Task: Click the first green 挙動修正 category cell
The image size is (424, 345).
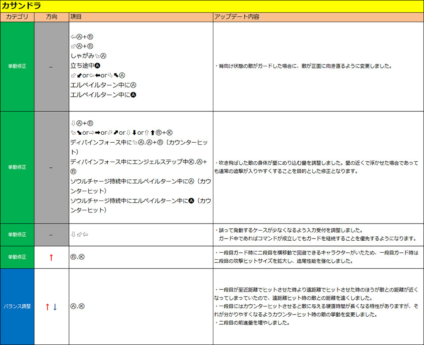Action: coord(17,66)
